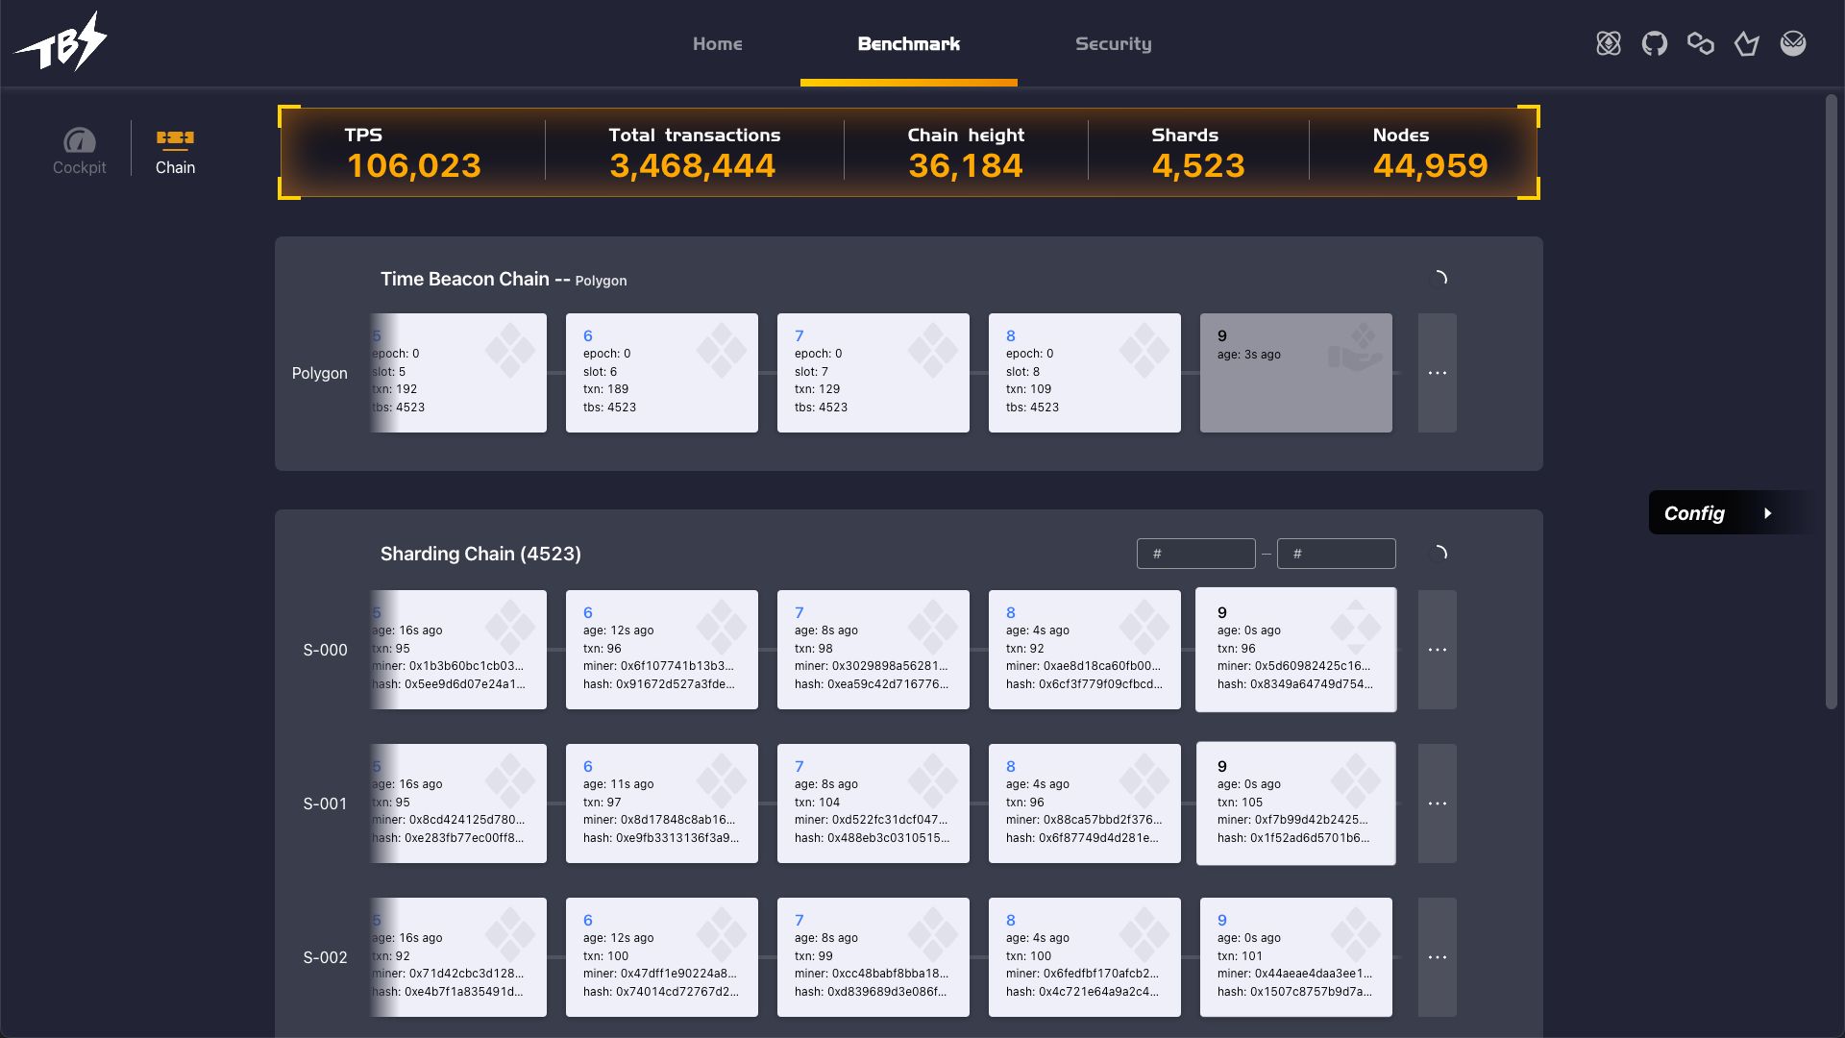Select S-001 block 9 with txn 105
The image size is (1845, 1038).
coord(1296,803)
